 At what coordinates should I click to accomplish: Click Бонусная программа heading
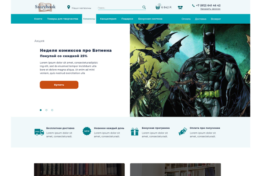pyautogui.click(x=156, y=128)
